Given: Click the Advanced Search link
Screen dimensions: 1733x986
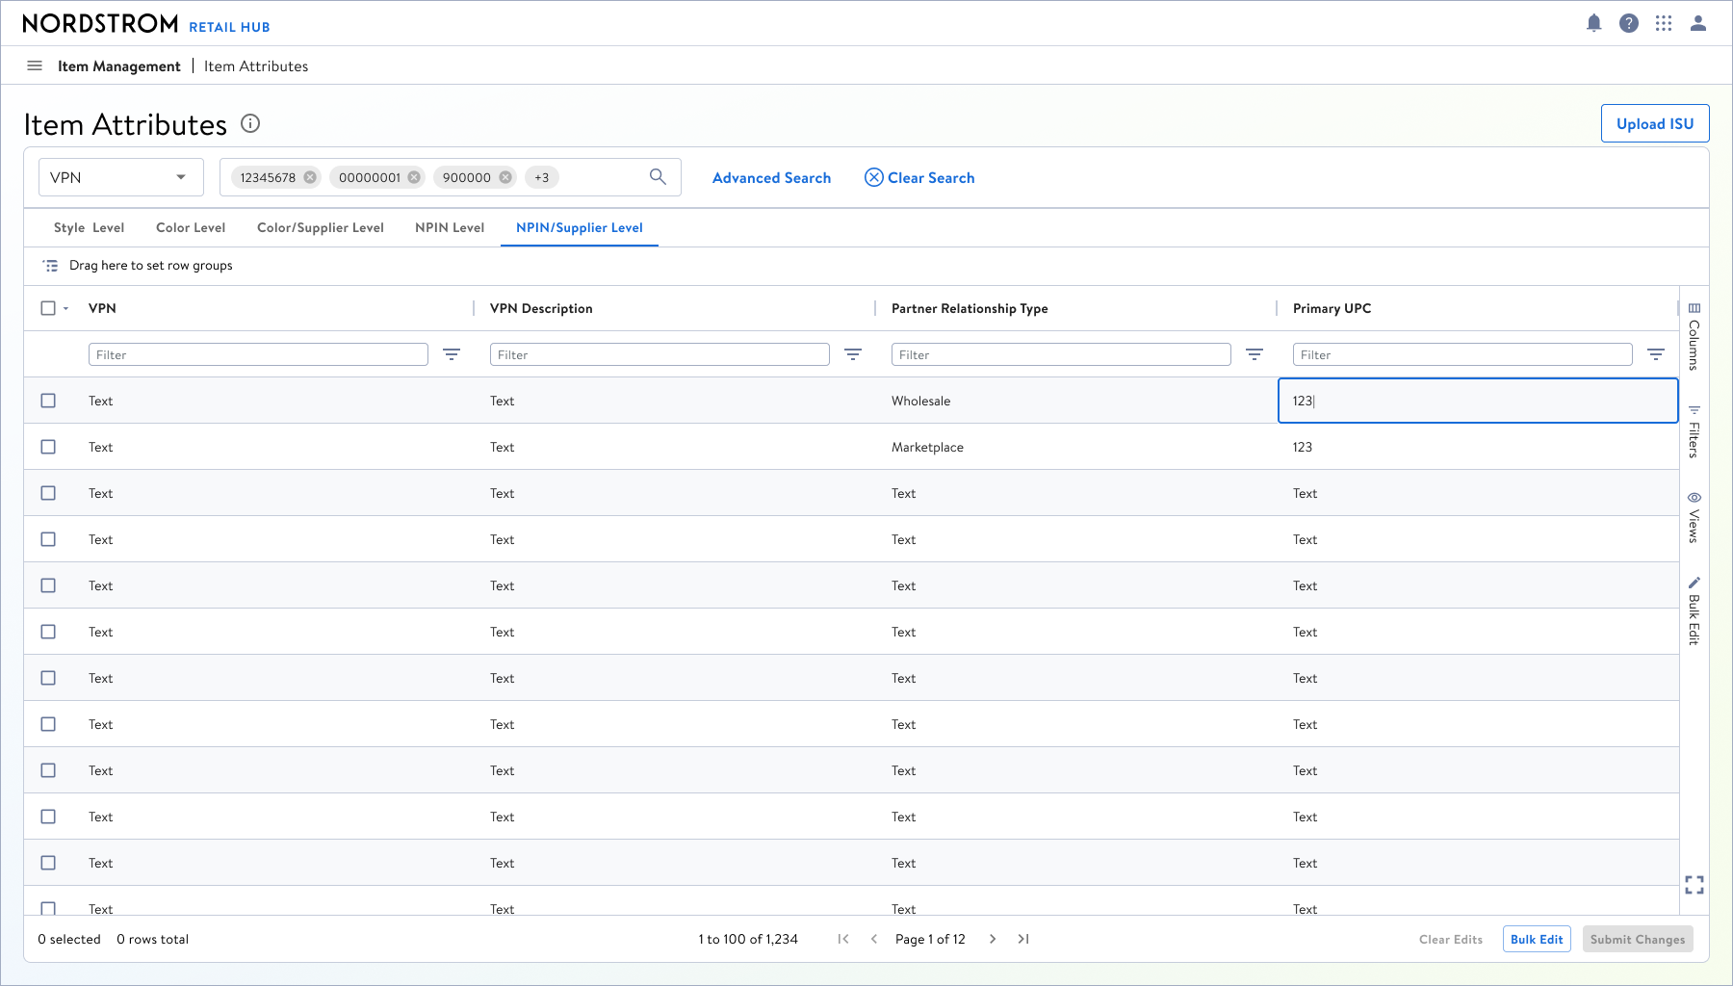Looking at the screenshot, I should (771, 177).
